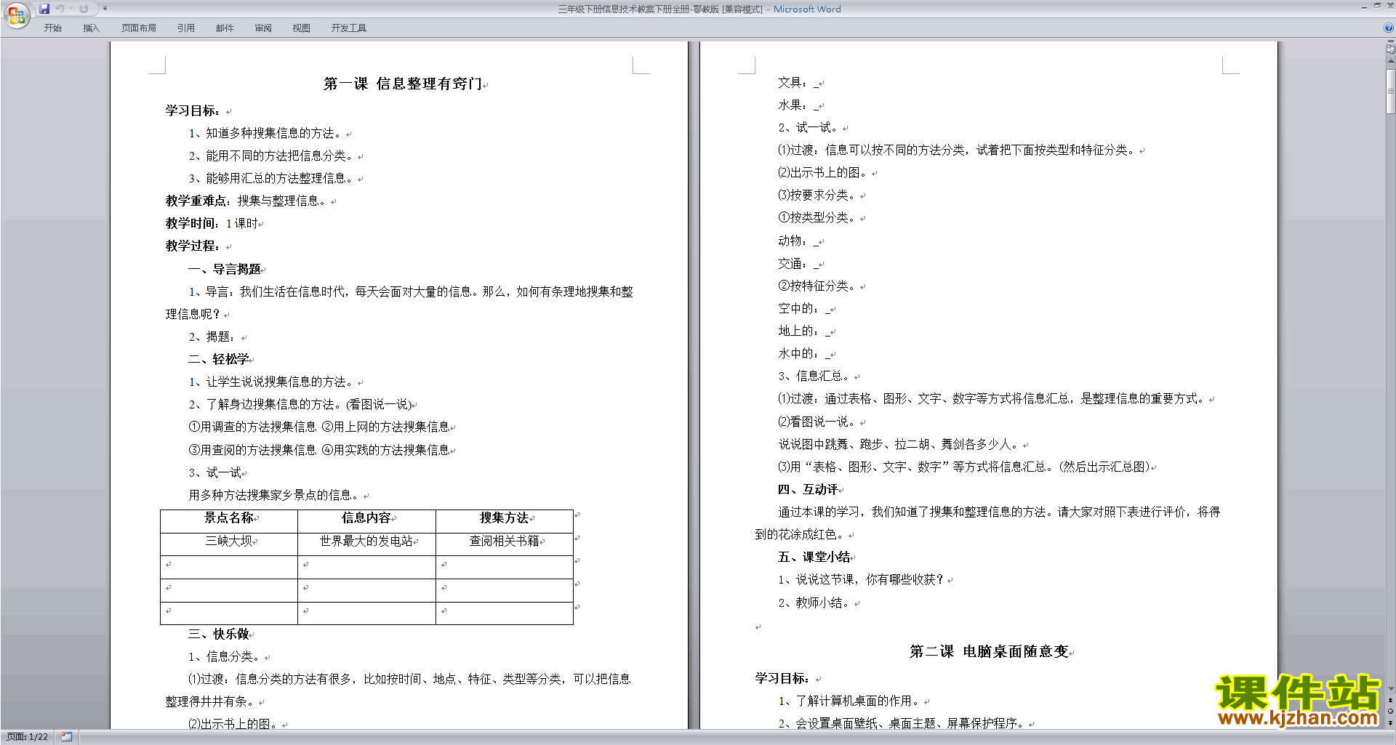Image resolution: width=1396 pixels, height=745 pixels.
Task: Expand Customize Quick Access Toolbar dropdown
Action: 105,9
